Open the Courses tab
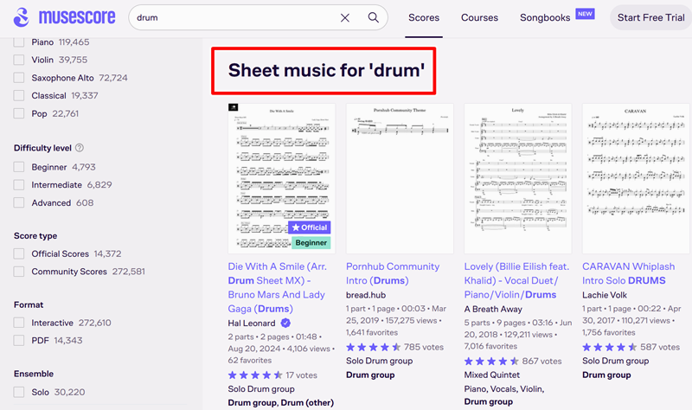 [x=479, y=17]
